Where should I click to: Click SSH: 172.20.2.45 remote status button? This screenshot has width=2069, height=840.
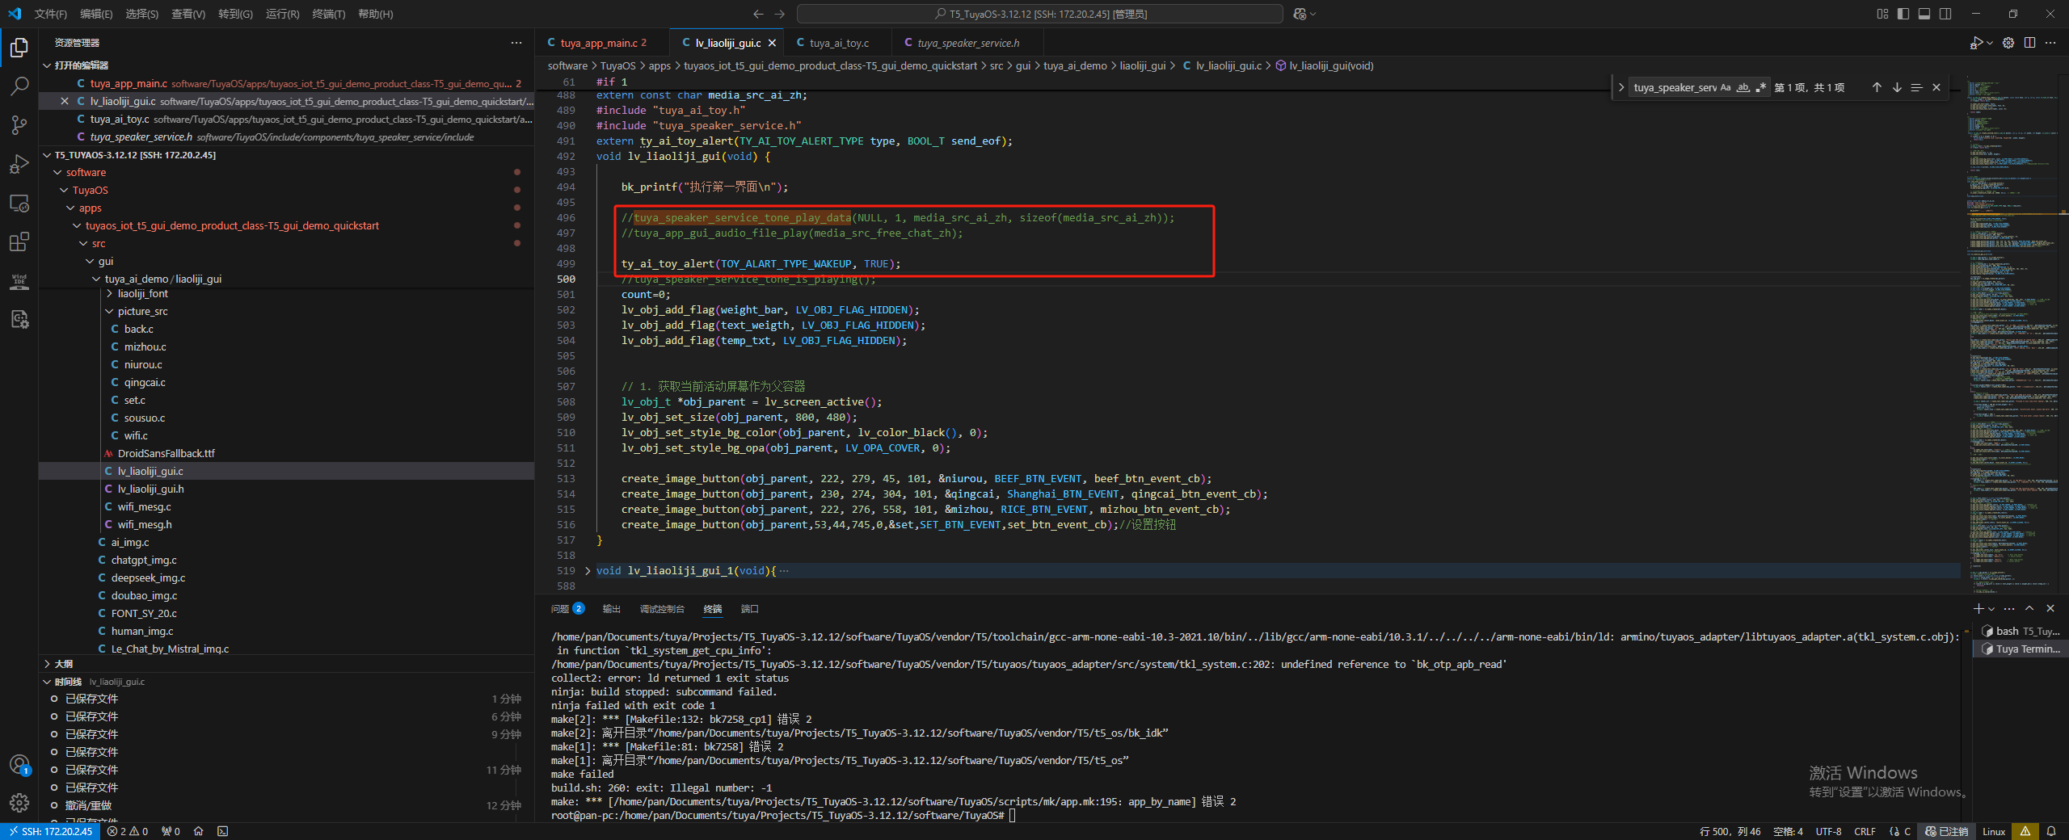coord(50,831)
